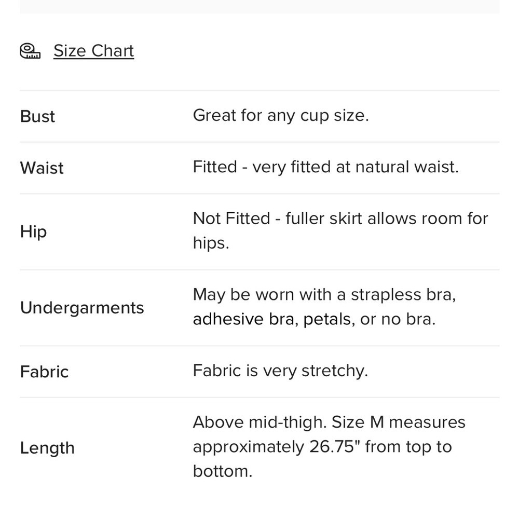Viewport: 519px width, 519px height.
Task: Click the 'Not Fitted - fuller skirt' description
Action: (x=340, y=231)
